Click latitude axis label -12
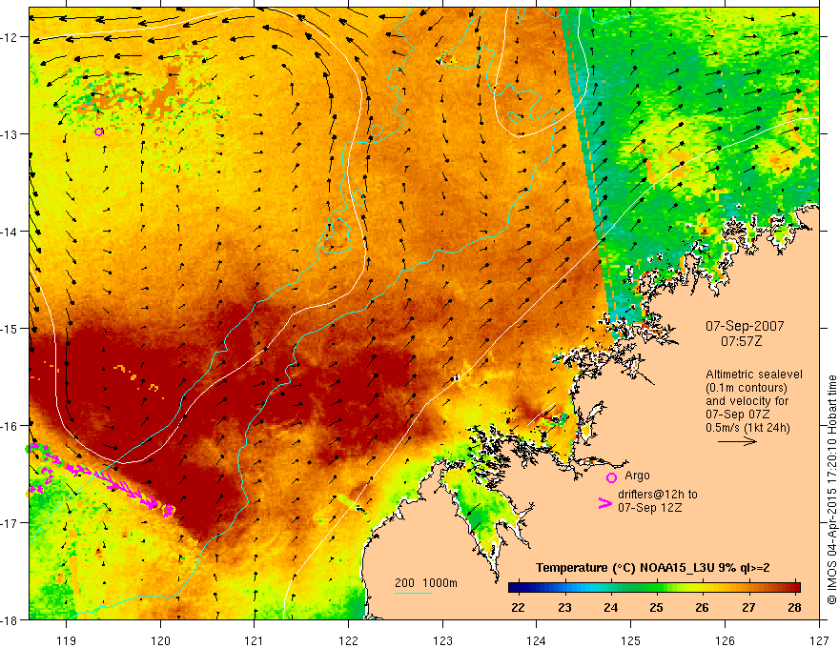This screenshot has width=839, height=648. point(10,37)
